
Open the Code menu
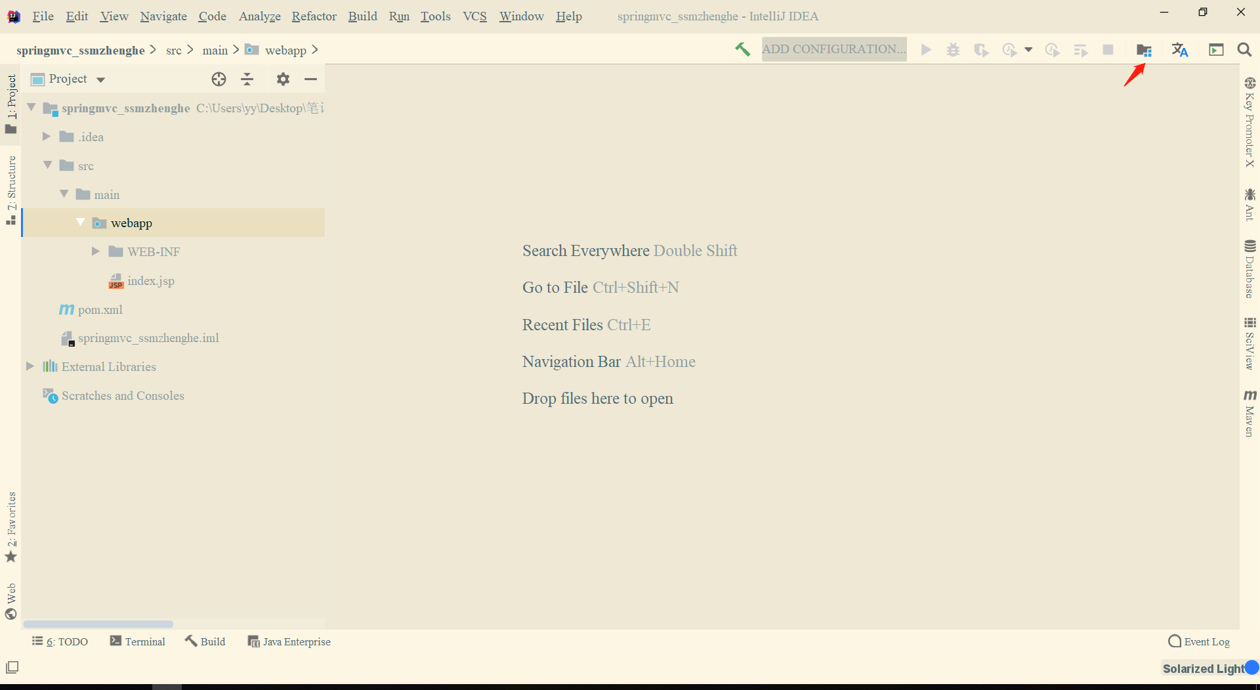pos(213,16)
